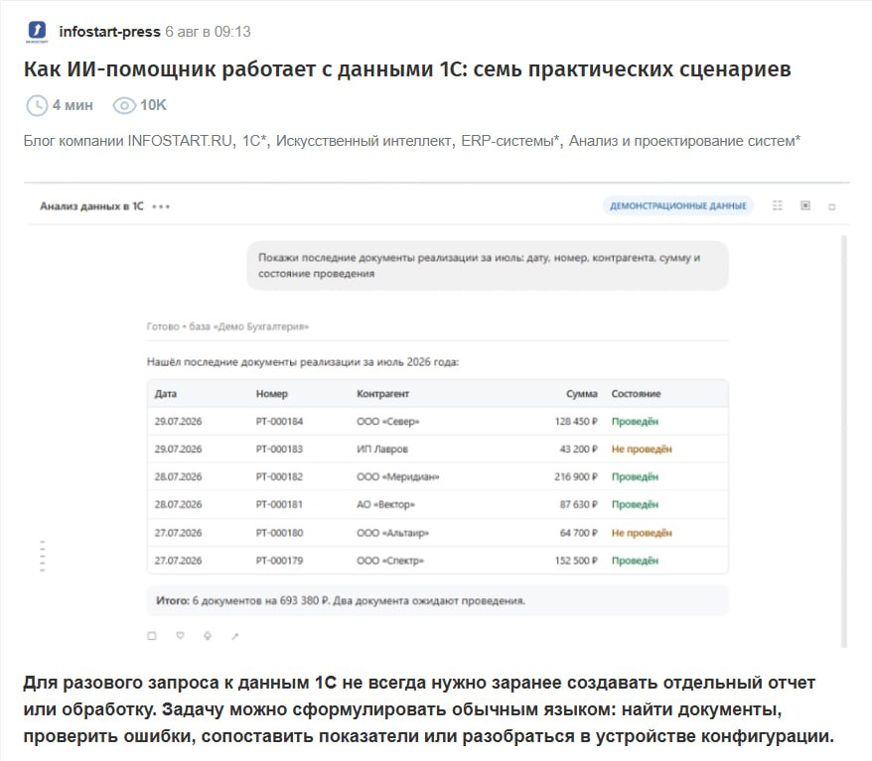872x761 pixels.
Task: Click the Сумма column header
Action: point(582,394)
